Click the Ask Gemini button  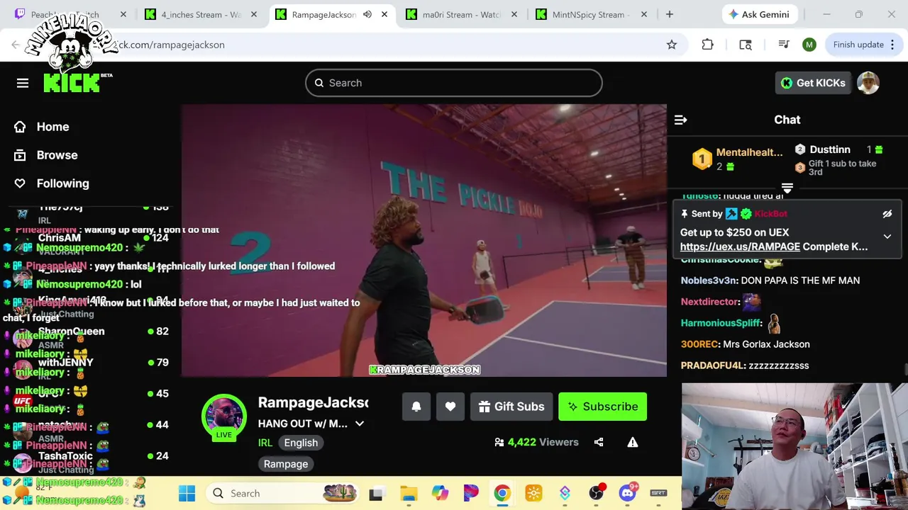point(759,14)
